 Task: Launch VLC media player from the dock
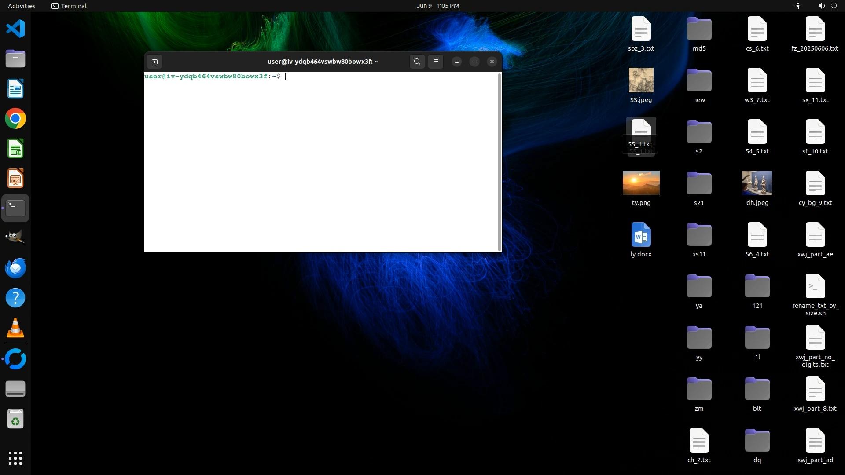[x=15, y=328]
